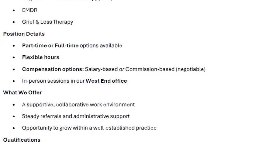
Task: Click the italic "or" in compensation line
Action: (x=122, y=69)
